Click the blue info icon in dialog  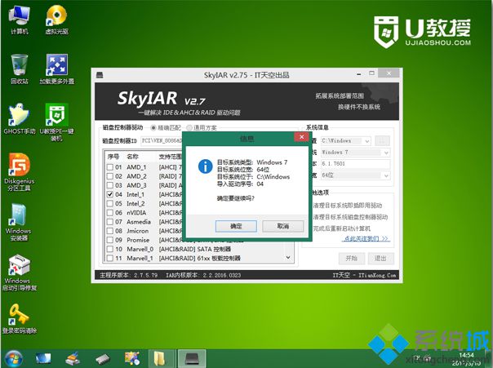(206, 166)
